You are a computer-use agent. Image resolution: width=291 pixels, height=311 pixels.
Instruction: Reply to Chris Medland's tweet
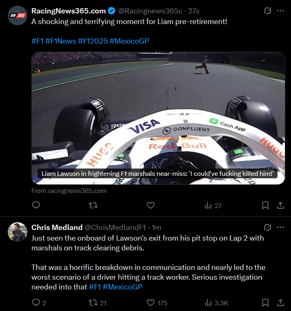point(36,302)
